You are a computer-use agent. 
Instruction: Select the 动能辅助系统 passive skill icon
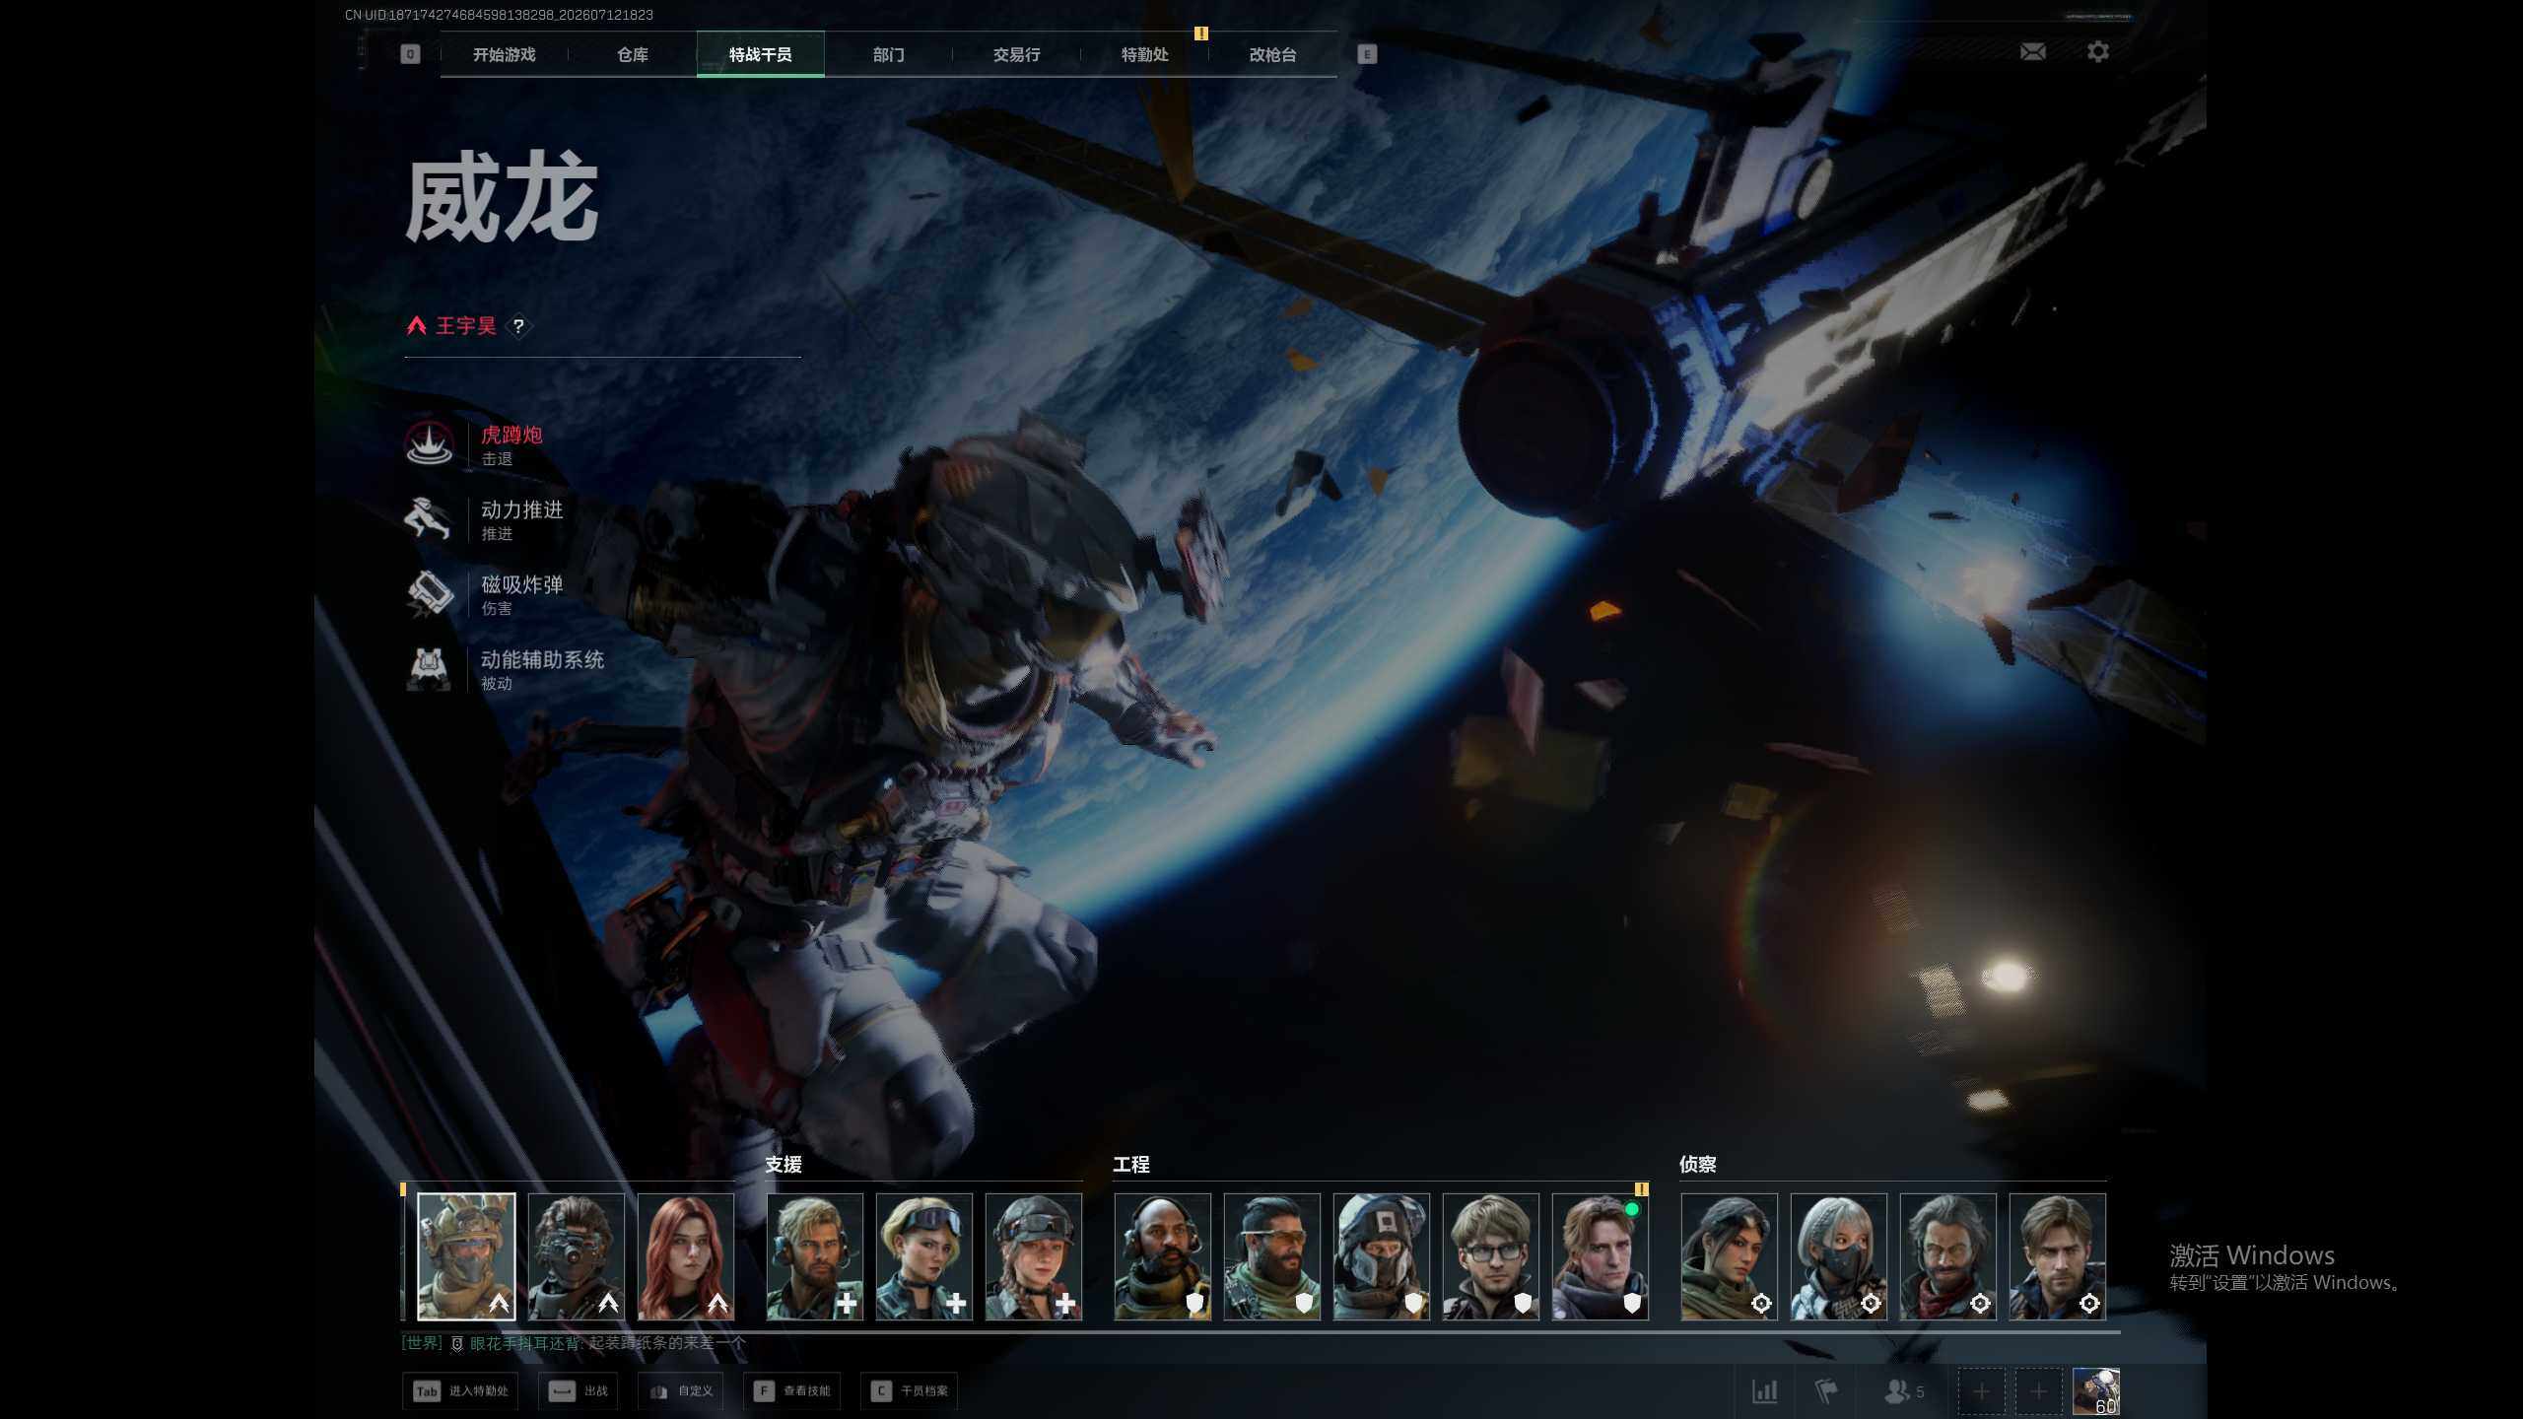pos(429,669)
